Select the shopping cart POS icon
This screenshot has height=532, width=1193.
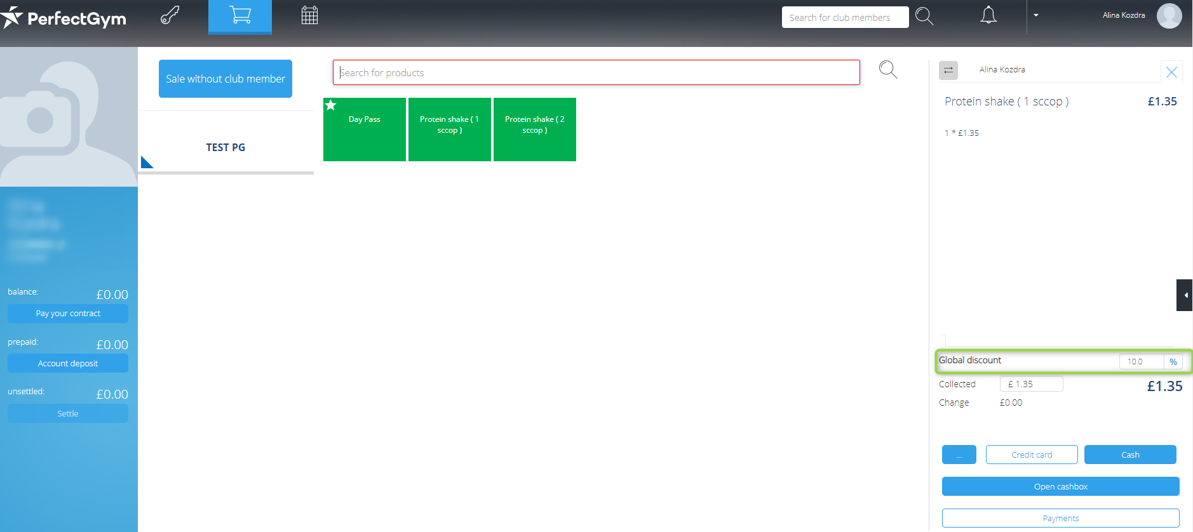pos(240,15)
